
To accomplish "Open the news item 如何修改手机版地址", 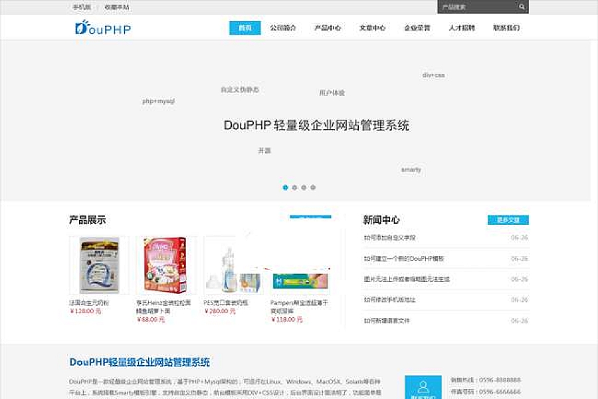I will 389,300.
